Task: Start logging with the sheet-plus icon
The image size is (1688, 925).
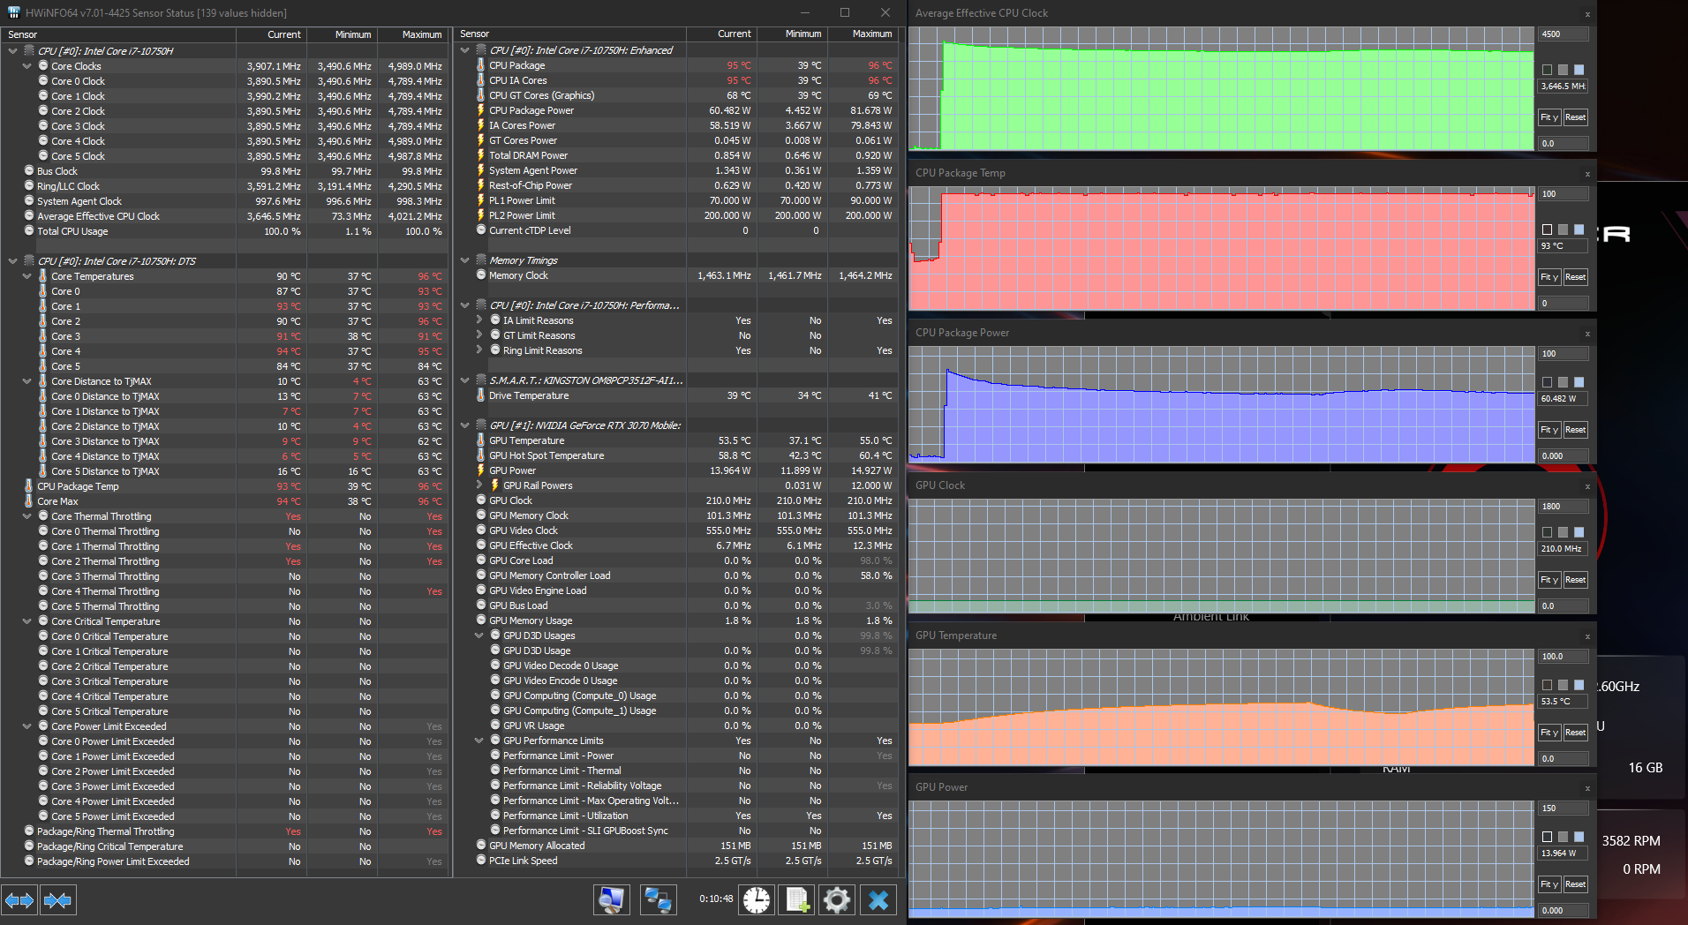Action: 796,900
